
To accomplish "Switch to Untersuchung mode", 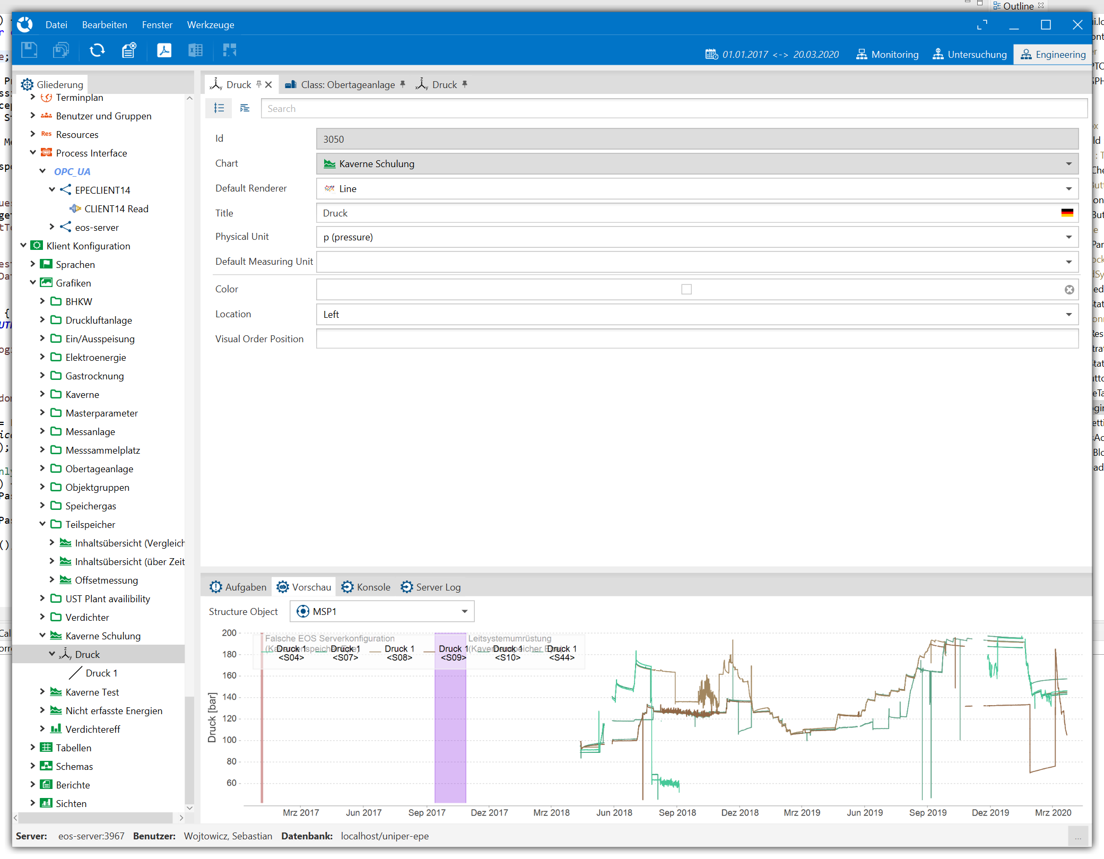I will 969,55.
